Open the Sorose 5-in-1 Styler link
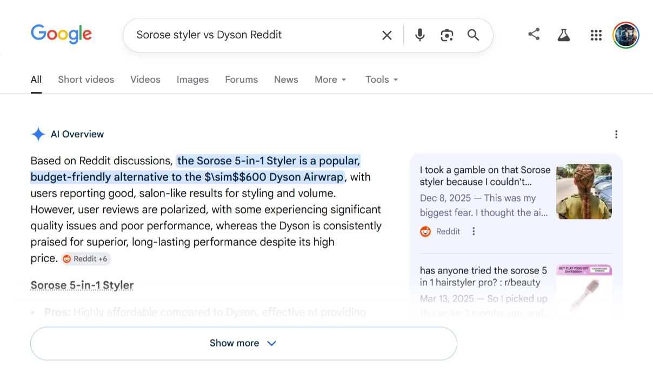The image size is (653, 373). coord(82,285)
